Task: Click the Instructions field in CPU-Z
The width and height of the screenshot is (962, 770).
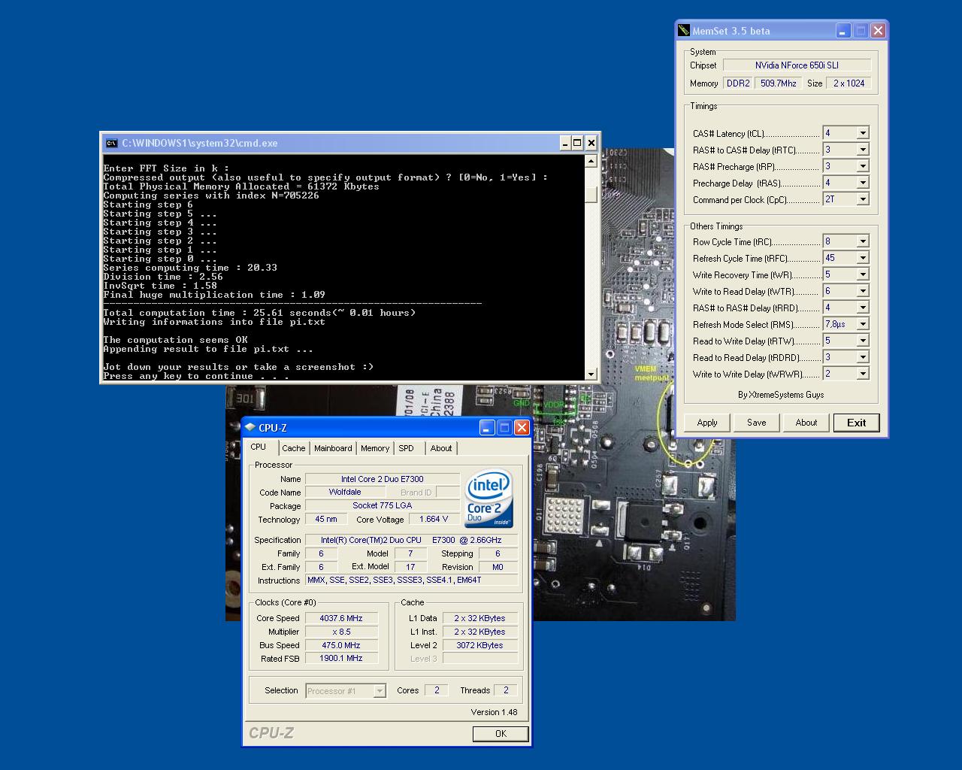Action: (411, 580)
